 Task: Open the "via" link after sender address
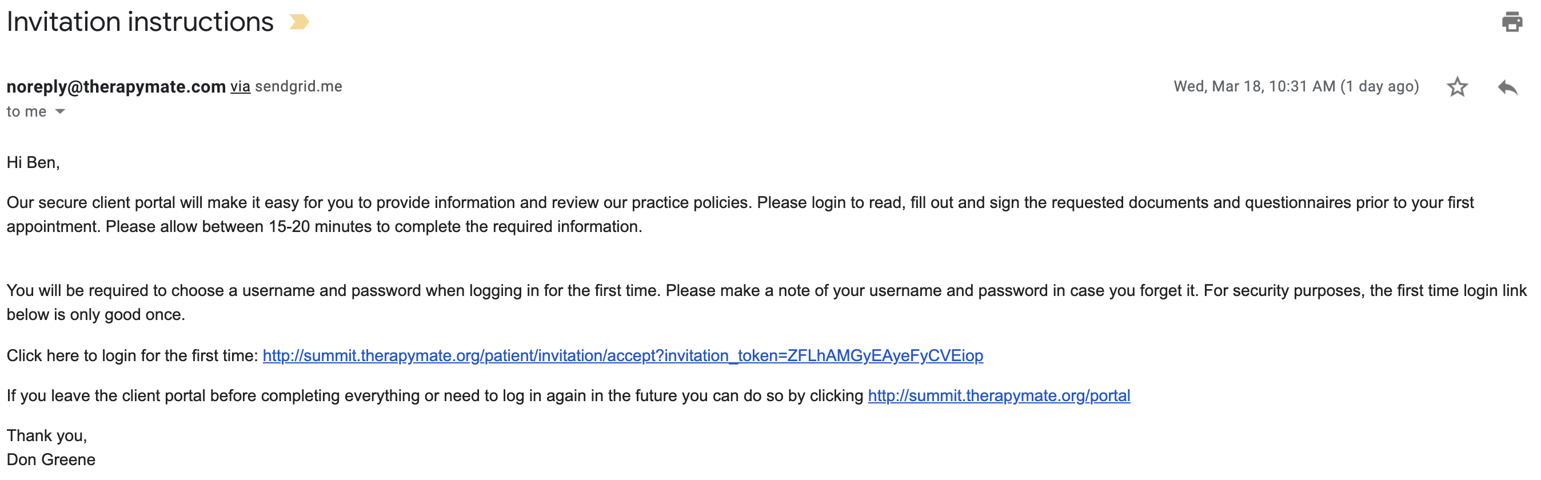point(241,87)
